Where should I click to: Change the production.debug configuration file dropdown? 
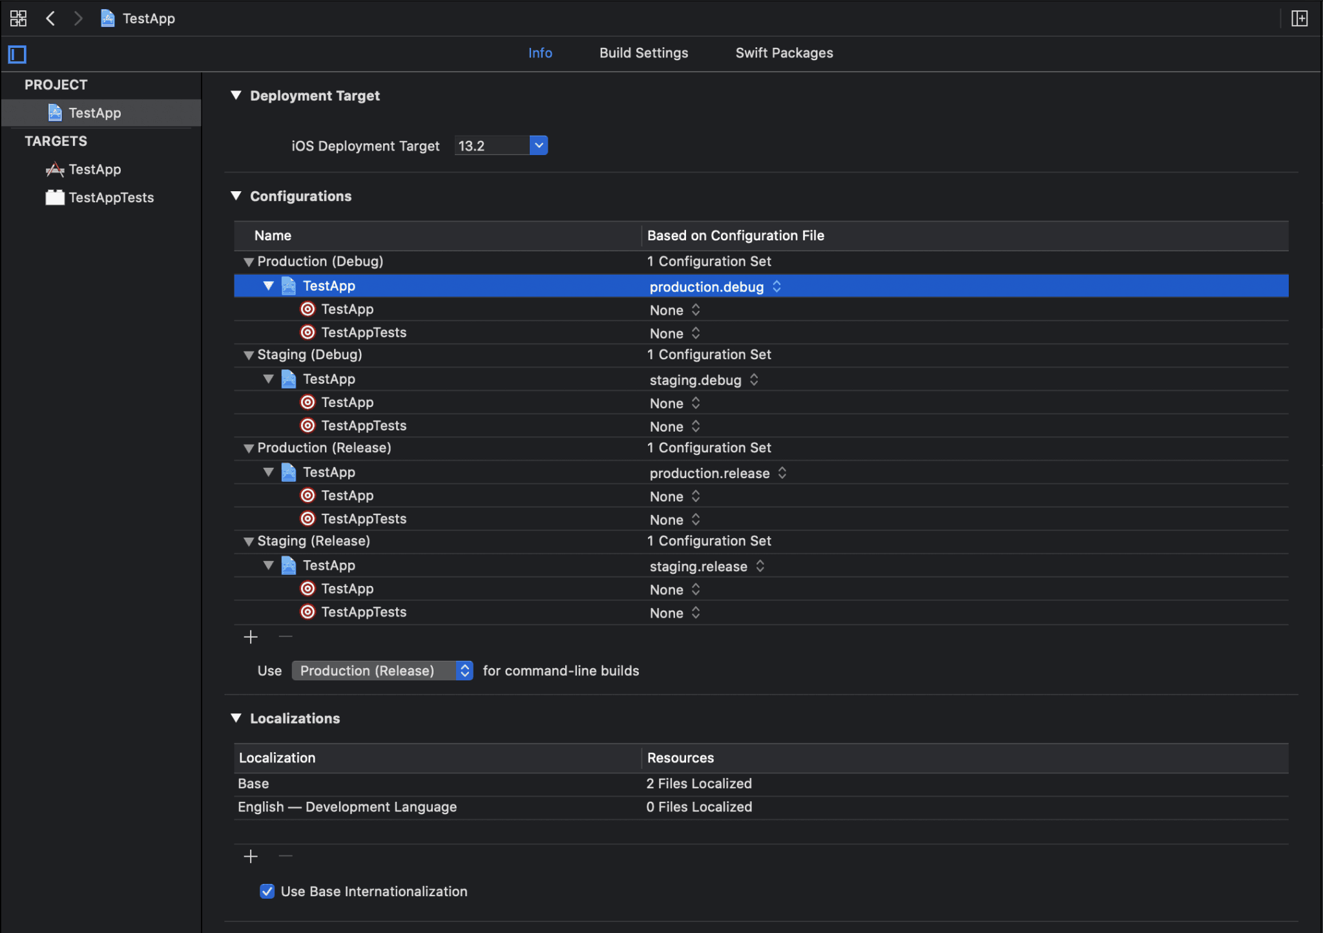pos(776,286)
